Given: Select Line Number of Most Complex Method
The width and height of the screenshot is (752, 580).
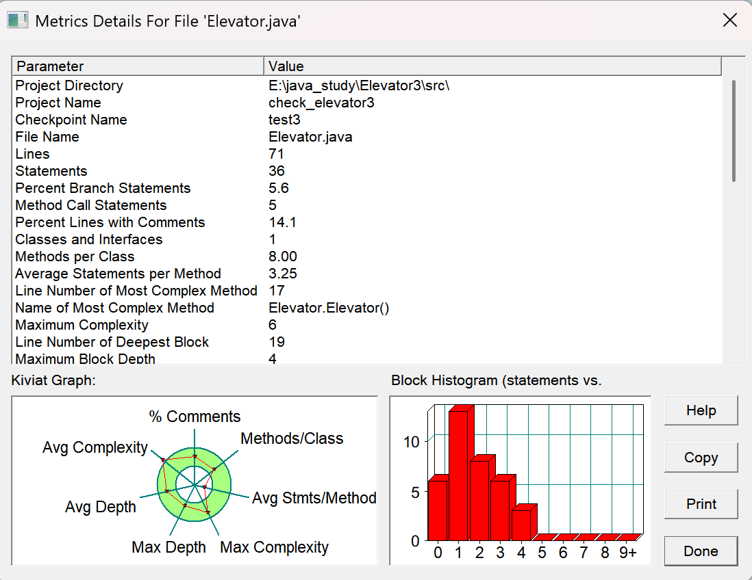Looking at the screenshot, I should (x=367, y=291).
